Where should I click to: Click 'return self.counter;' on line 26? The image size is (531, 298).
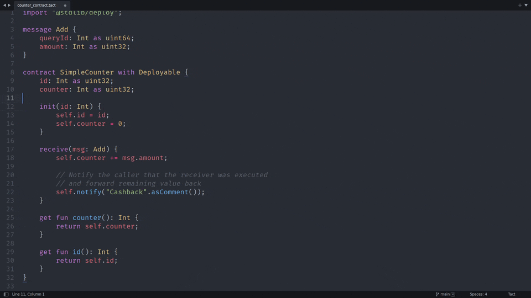(97, 226)
